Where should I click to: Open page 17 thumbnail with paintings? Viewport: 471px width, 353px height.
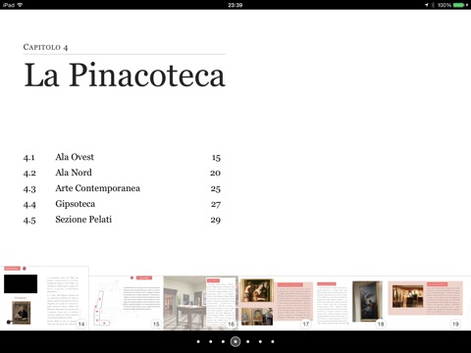tap(276, 303)
